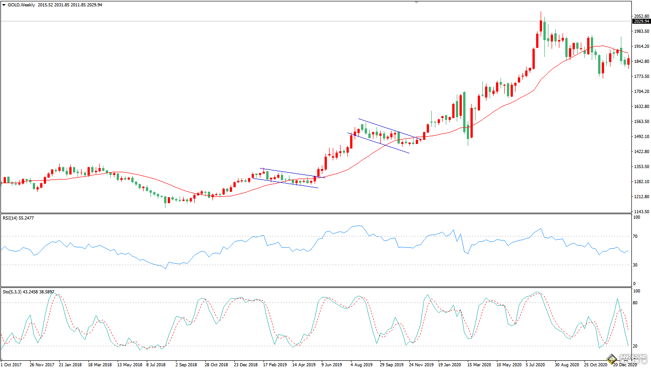Viewport: 651px width, 369px height.
Task: Click the 30 Aug 2020 date label
Action: [x=567, y=365]
